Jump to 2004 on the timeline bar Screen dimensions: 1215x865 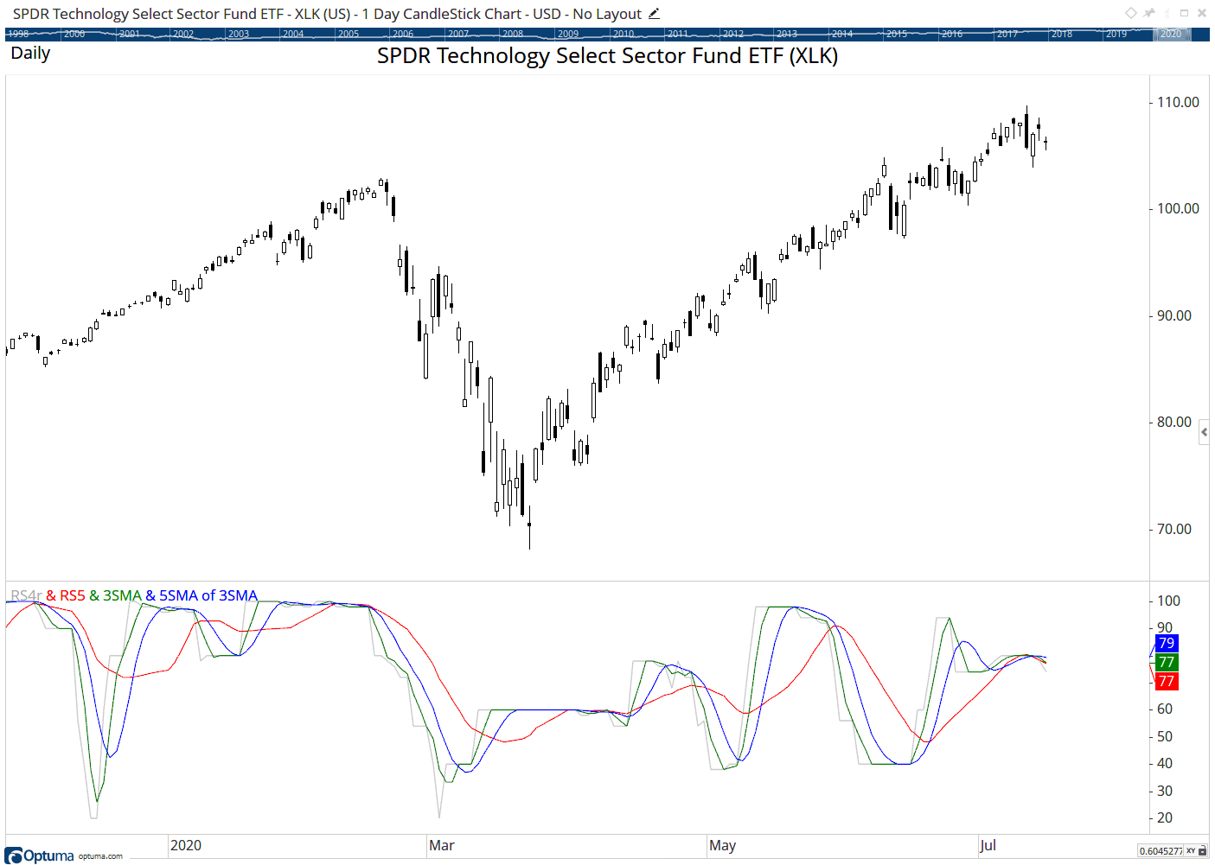pos(293,35)
